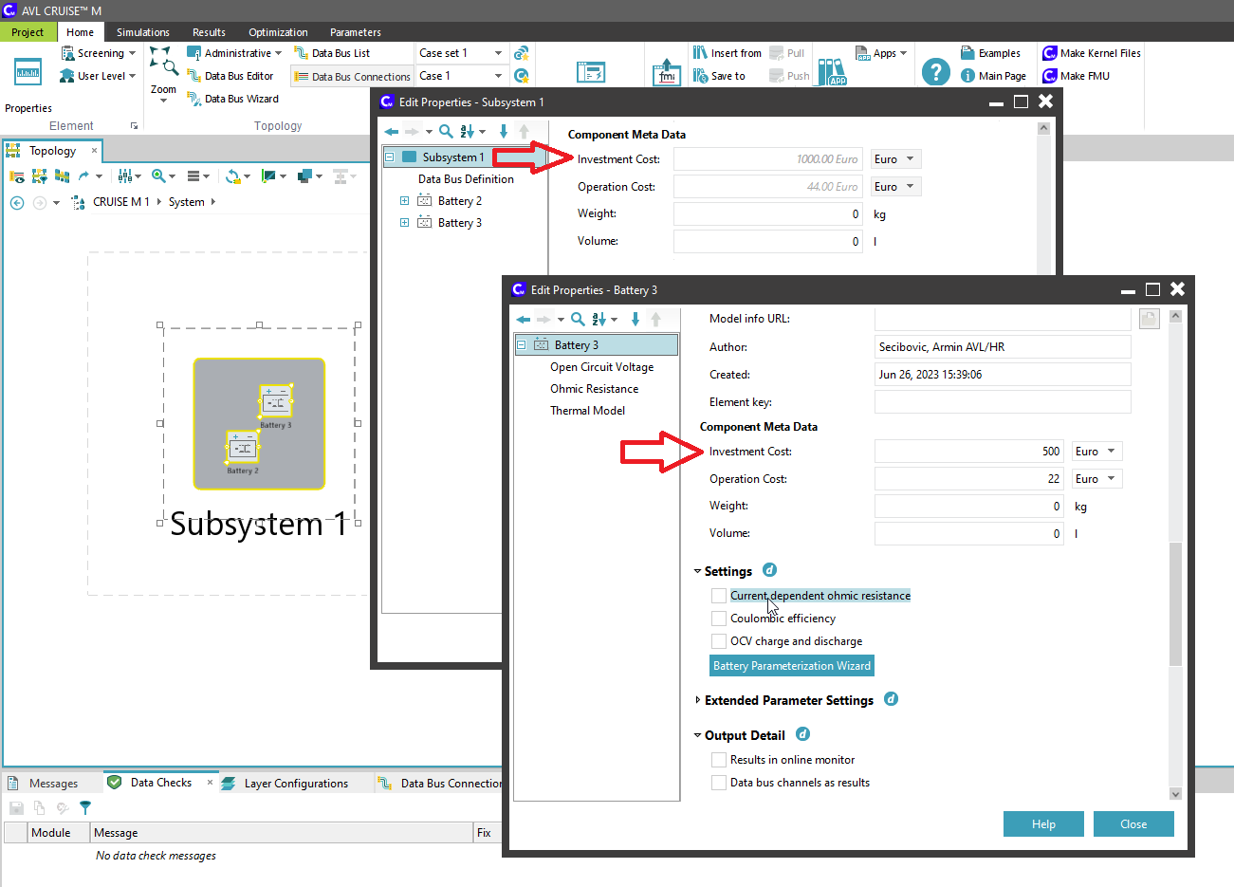This screenshot has width=1234, height=887.
Task: Toggle the Coulombic efficiency checkbox
Action: 719,619
